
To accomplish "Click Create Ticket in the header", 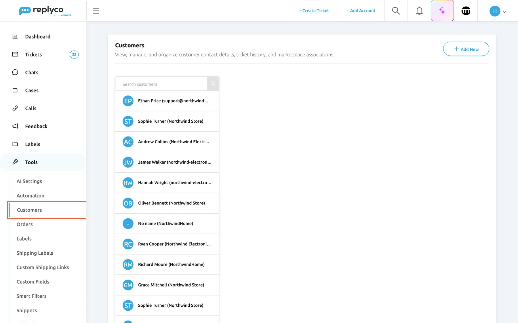I will pos(314,11).
